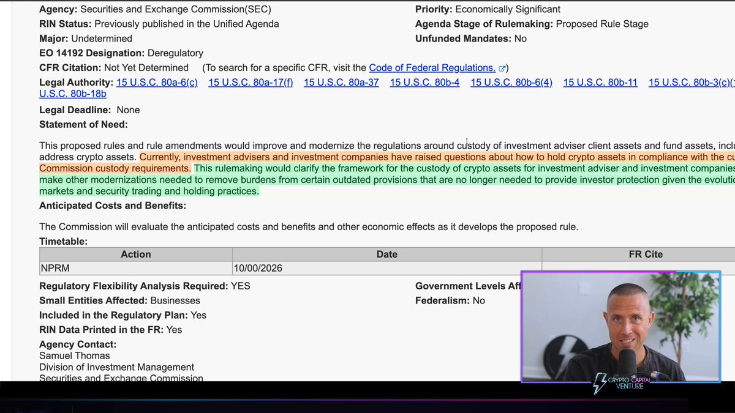Open the 15 U.S.C. 80b-4 link
The image size is (735, 413).
coord(424,83)
